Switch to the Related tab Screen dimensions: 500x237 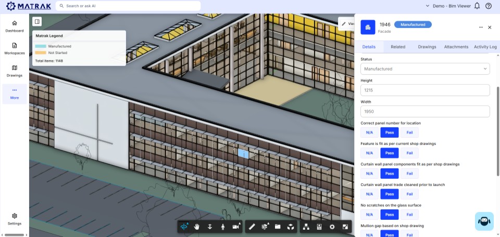click(398, 47)
